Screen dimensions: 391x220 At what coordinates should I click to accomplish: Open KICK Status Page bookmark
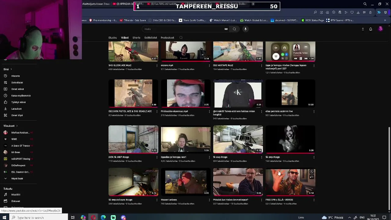pos(312,20)
